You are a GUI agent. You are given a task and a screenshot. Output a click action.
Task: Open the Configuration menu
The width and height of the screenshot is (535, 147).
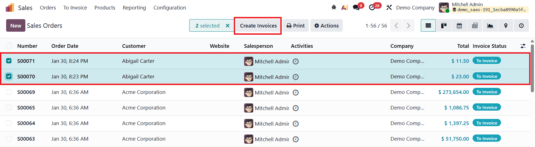pyautogui.click(x=170, y=8)
